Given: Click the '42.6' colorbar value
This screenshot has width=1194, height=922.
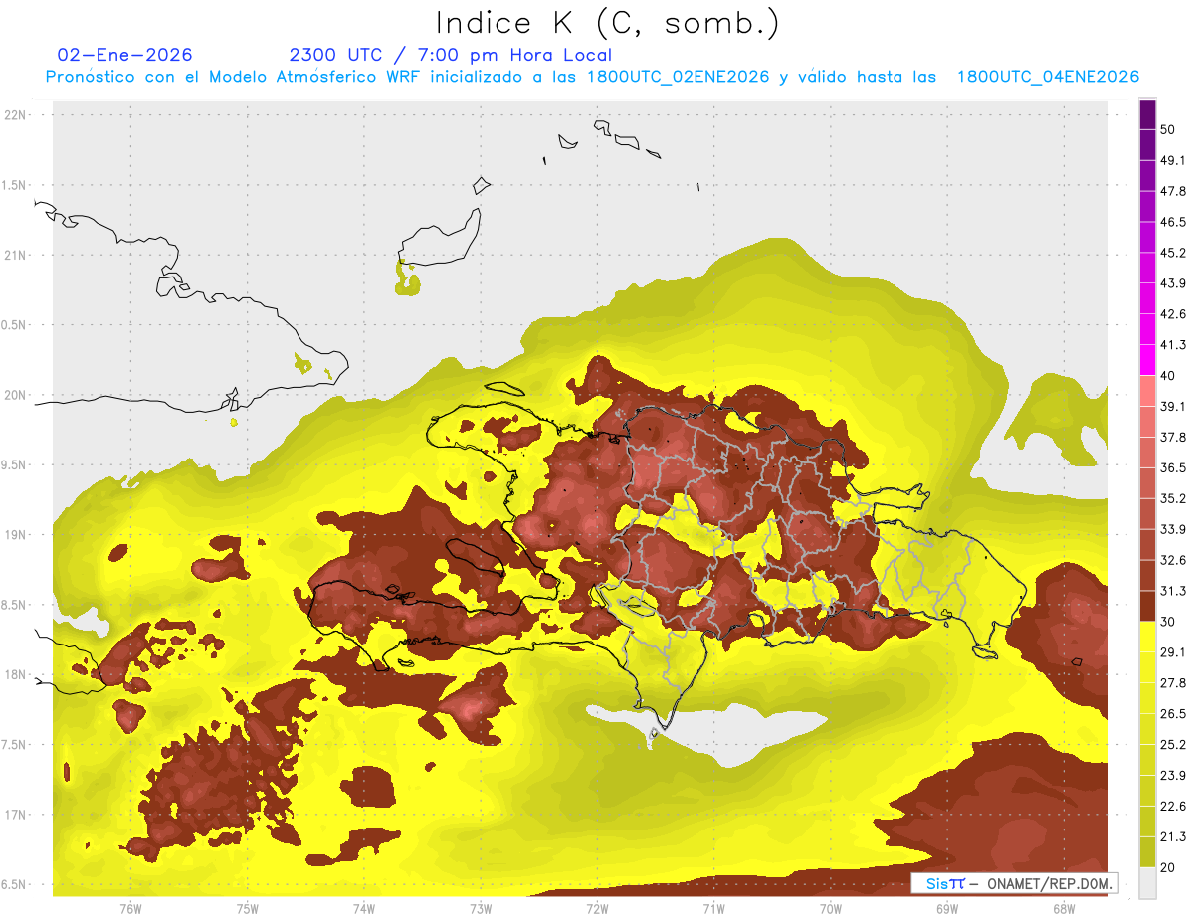Looking at the screenshot, I should 1173,314.
